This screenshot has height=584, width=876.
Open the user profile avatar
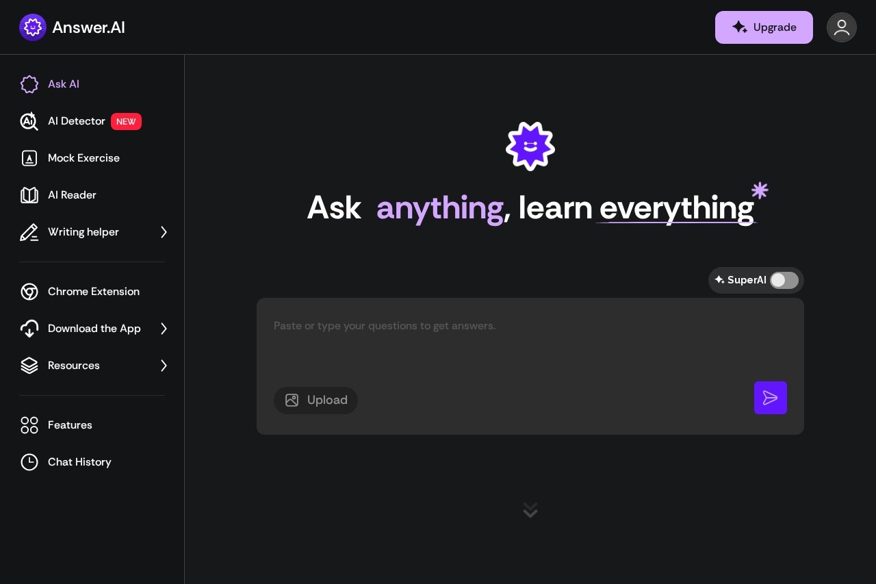(842, 27)
